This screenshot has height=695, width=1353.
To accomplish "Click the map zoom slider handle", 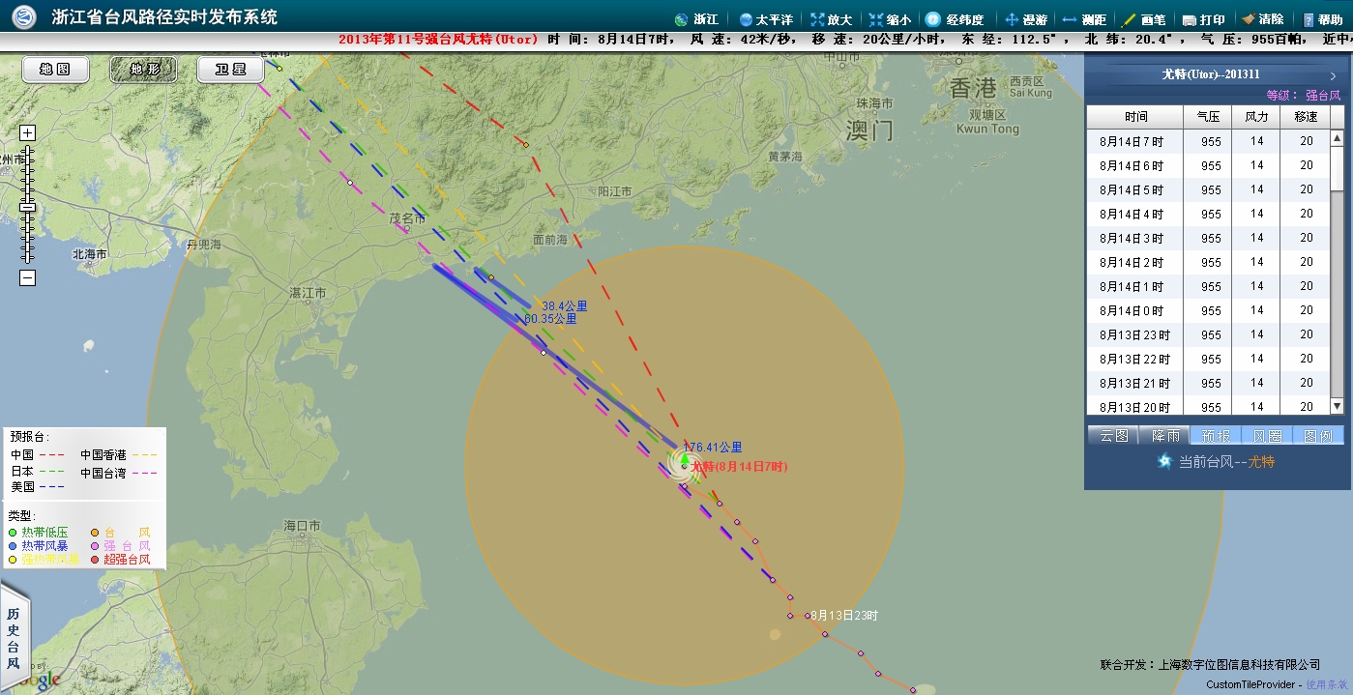I will [x=28, y=207].
